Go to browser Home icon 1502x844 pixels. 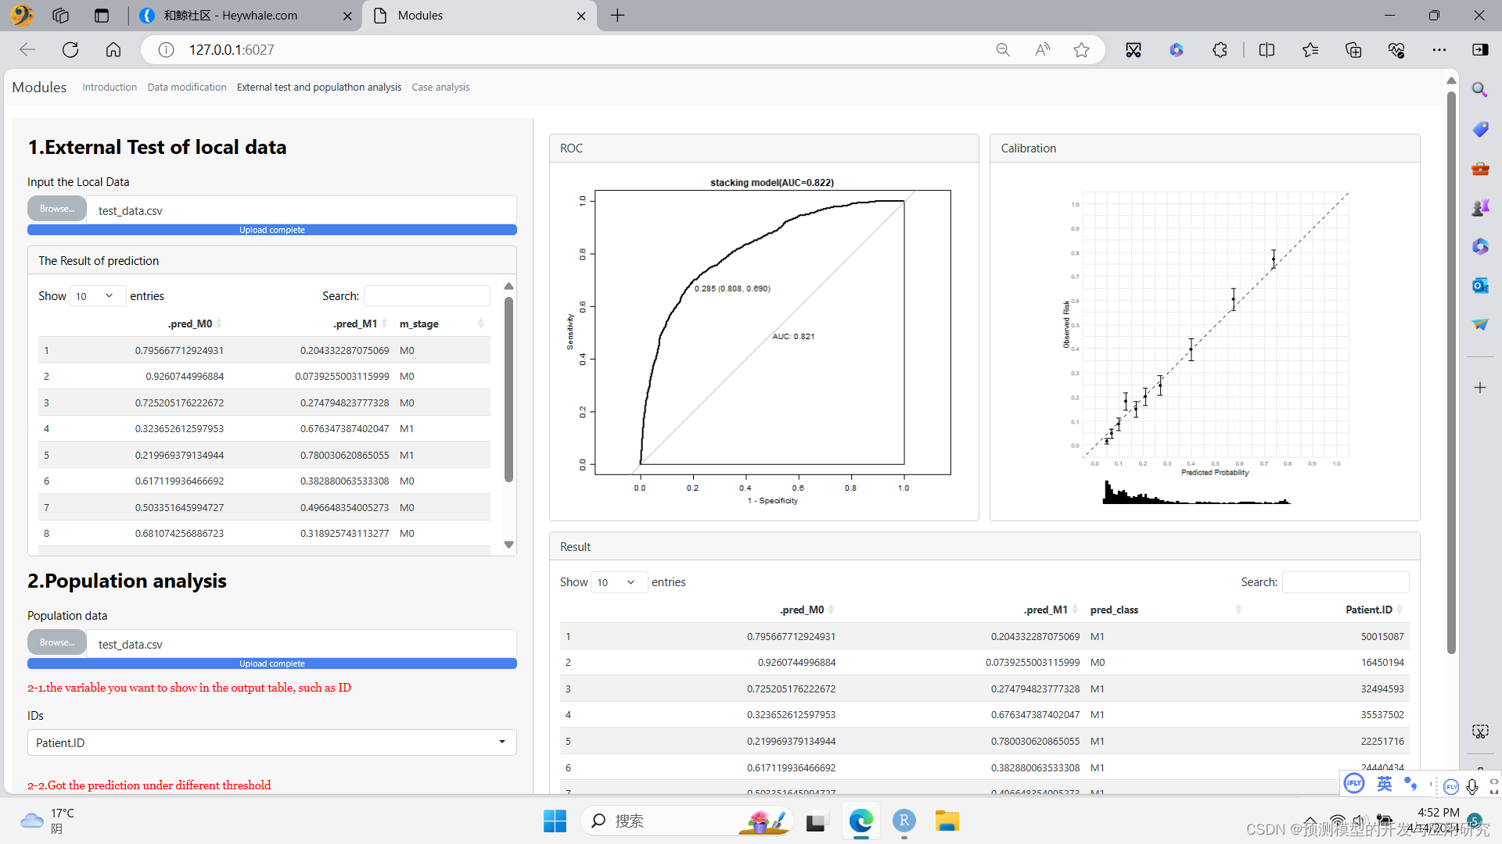[113, 50]
